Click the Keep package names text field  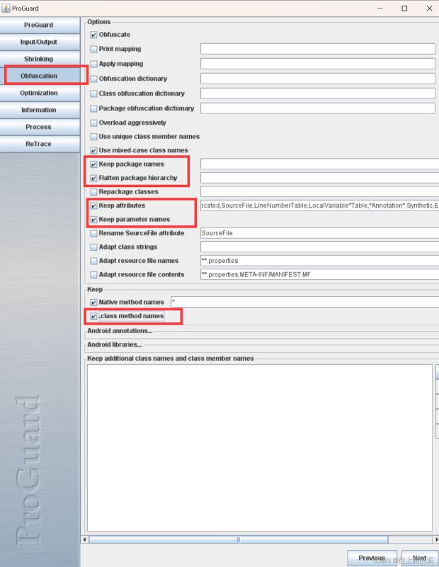coord(320,164)
